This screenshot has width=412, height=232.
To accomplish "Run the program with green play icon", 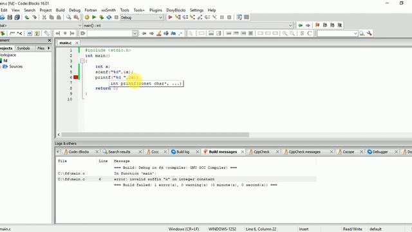I will click(x=94, y=17).
